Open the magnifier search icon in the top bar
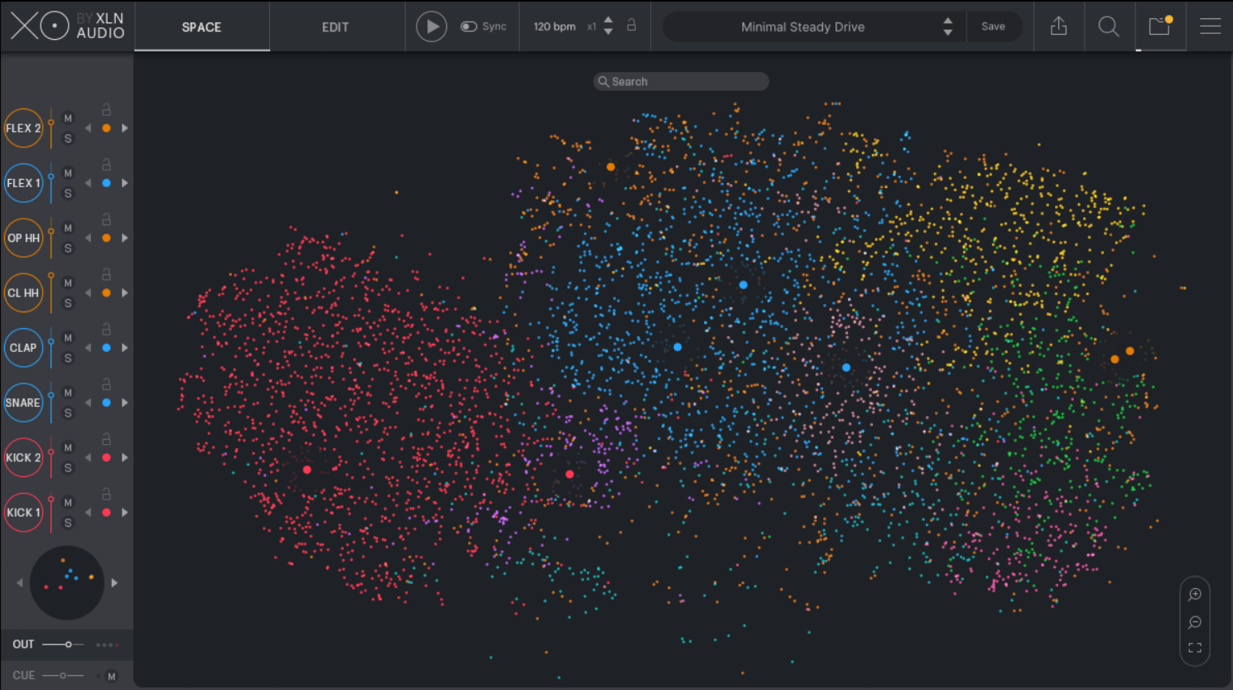 (x=1108, y=27)
